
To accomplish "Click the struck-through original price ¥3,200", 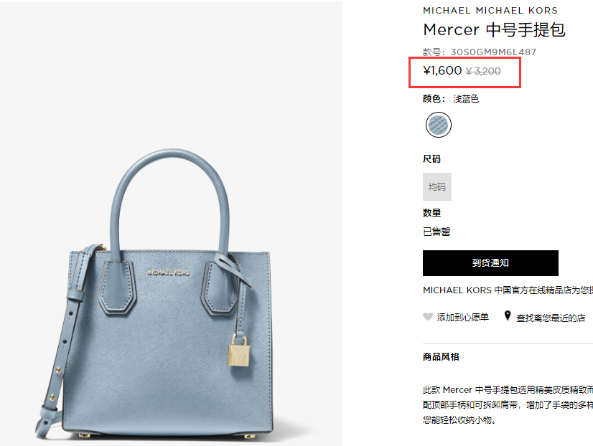I will [x=483, y=71].
